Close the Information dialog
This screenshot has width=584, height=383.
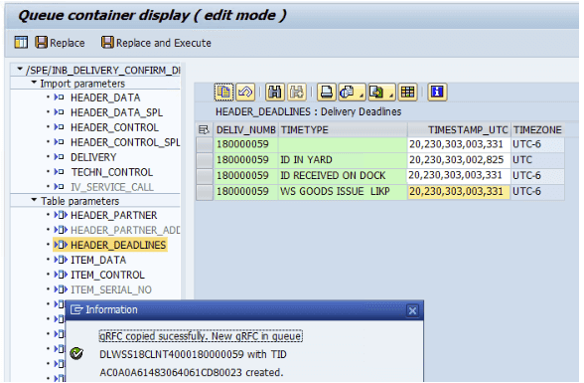(412, 310)
